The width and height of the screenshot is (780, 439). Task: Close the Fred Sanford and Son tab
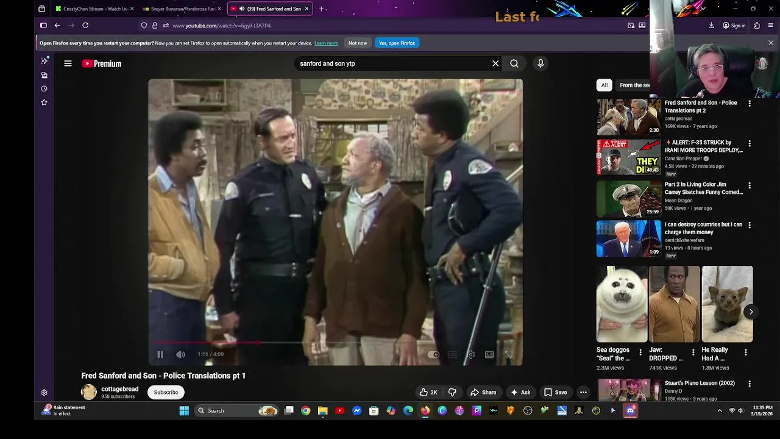coord(307,9)
